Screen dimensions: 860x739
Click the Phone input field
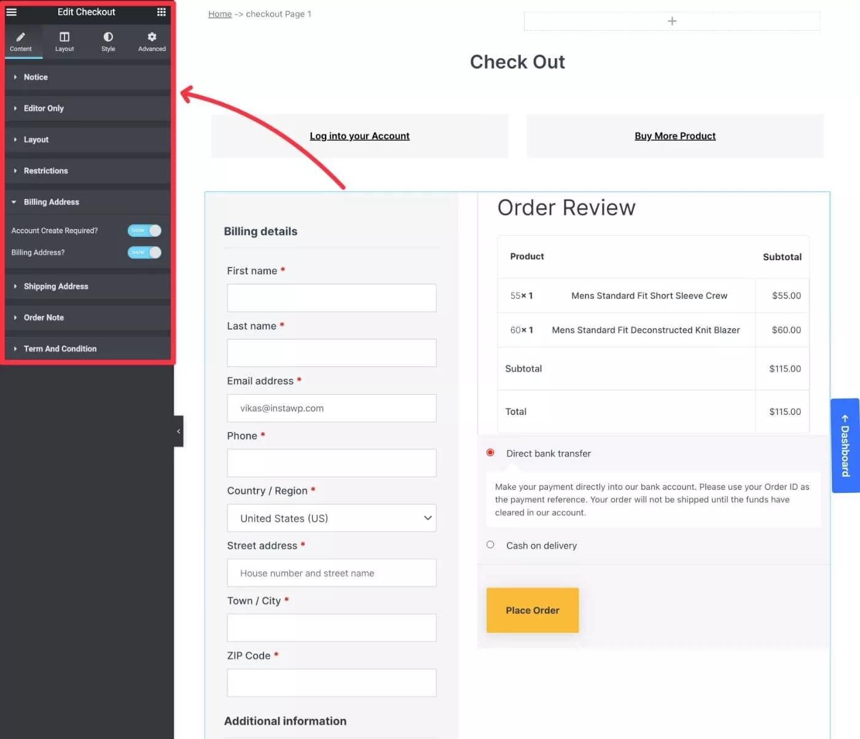click(332, 463)
